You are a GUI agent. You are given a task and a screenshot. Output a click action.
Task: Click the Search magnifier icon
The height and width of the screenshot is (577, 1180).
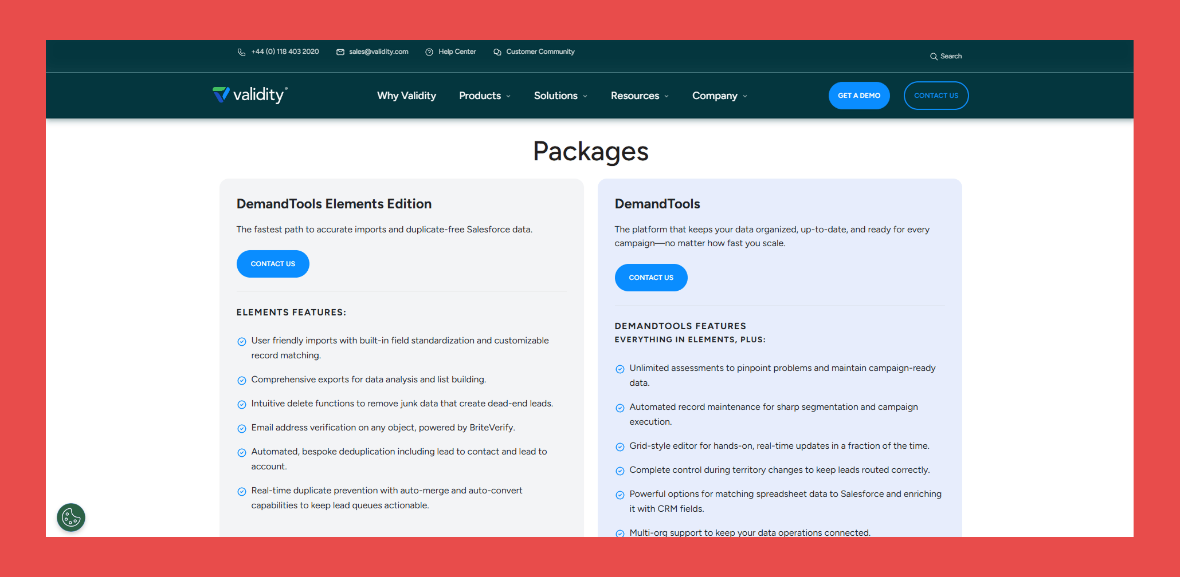[934, 56]
